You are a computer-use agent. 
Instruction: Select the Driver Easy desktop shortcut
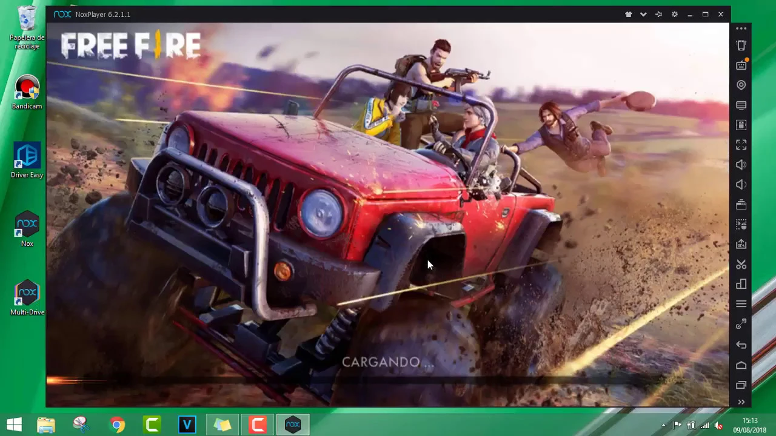point(27,160)
